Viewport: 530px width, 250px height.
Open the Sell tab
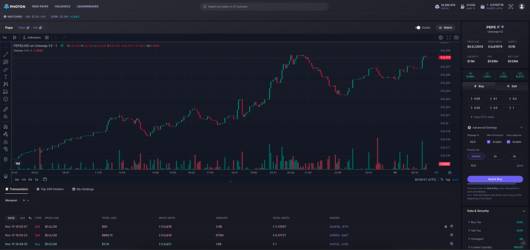click(511, 86)
